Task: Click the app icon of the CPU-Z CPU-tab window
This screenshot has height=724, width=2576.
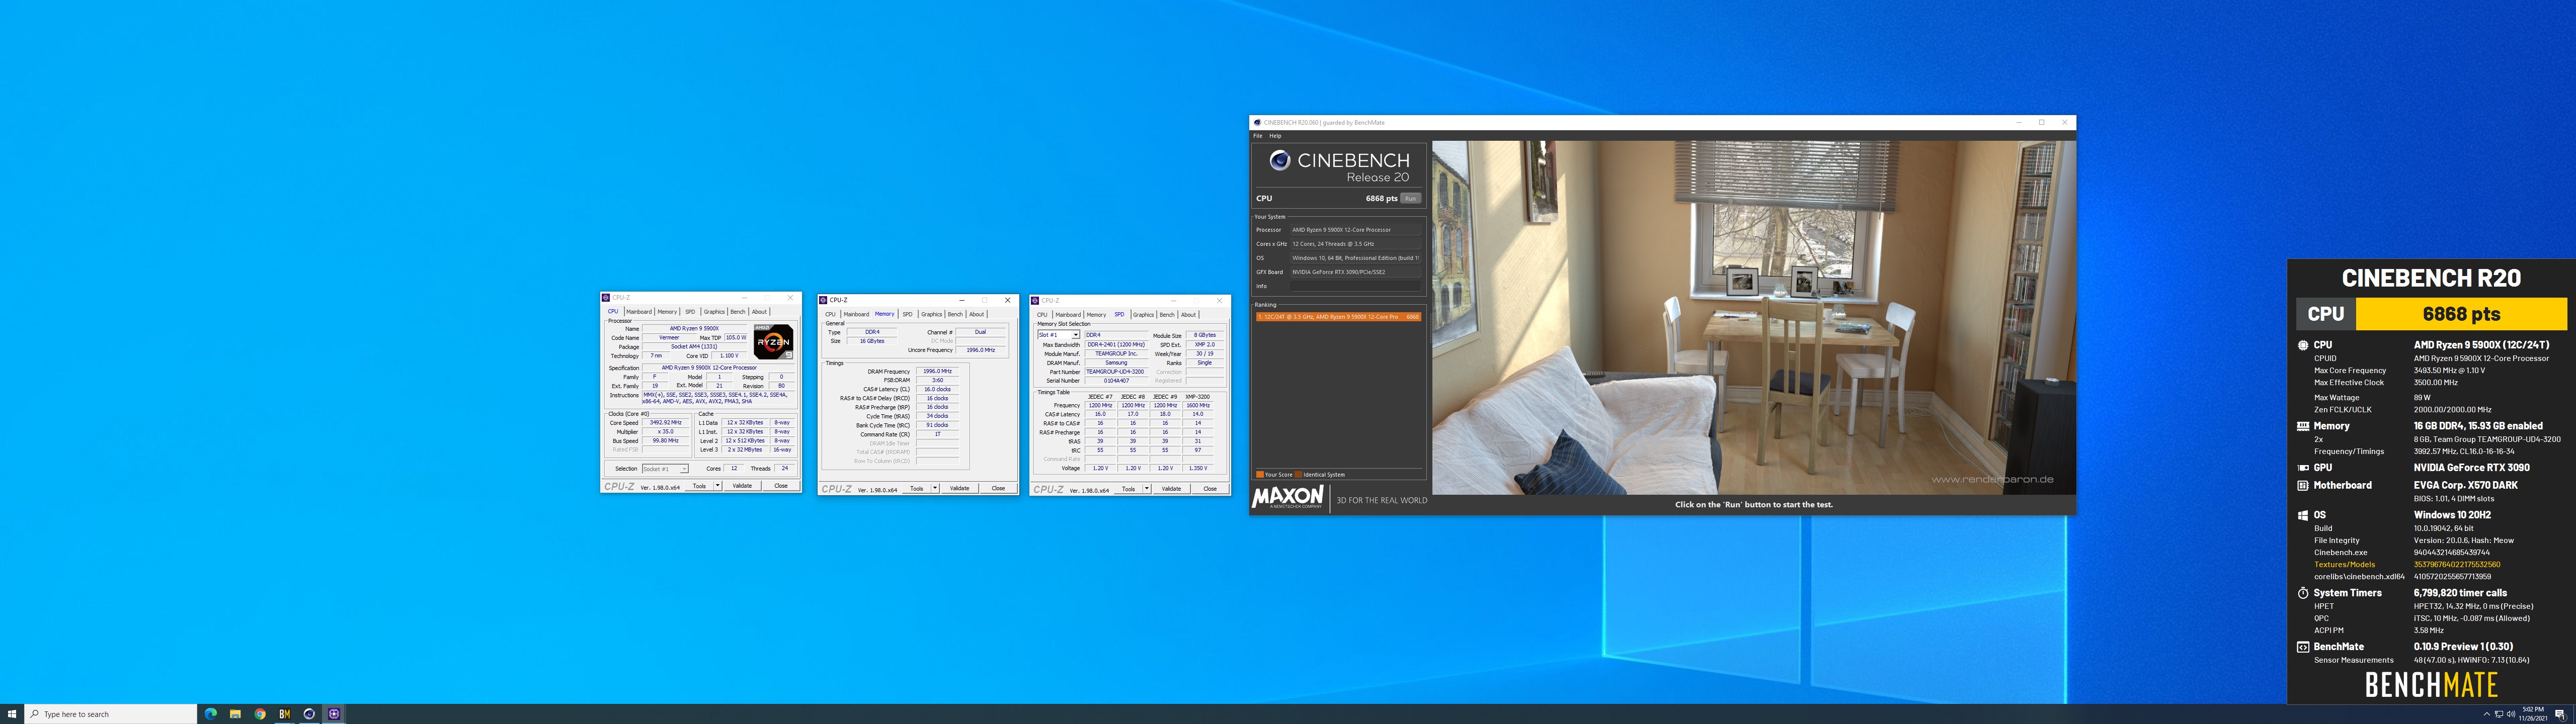Action: [x=606, y=298]
